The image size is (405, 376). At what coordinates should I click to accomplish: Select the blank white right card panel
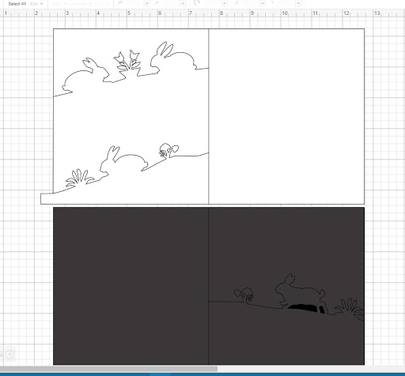click(x=286, y=116)
